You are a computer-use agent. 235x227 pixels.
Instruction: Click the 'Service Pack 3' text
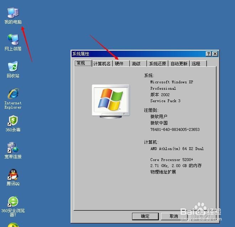pos(165,101)
